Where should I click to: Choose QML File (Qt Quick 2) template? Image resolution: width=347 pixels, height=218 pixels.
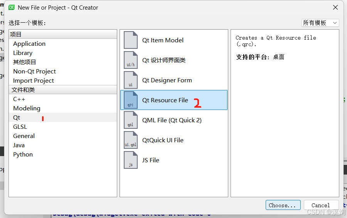[x=174, y=120]
